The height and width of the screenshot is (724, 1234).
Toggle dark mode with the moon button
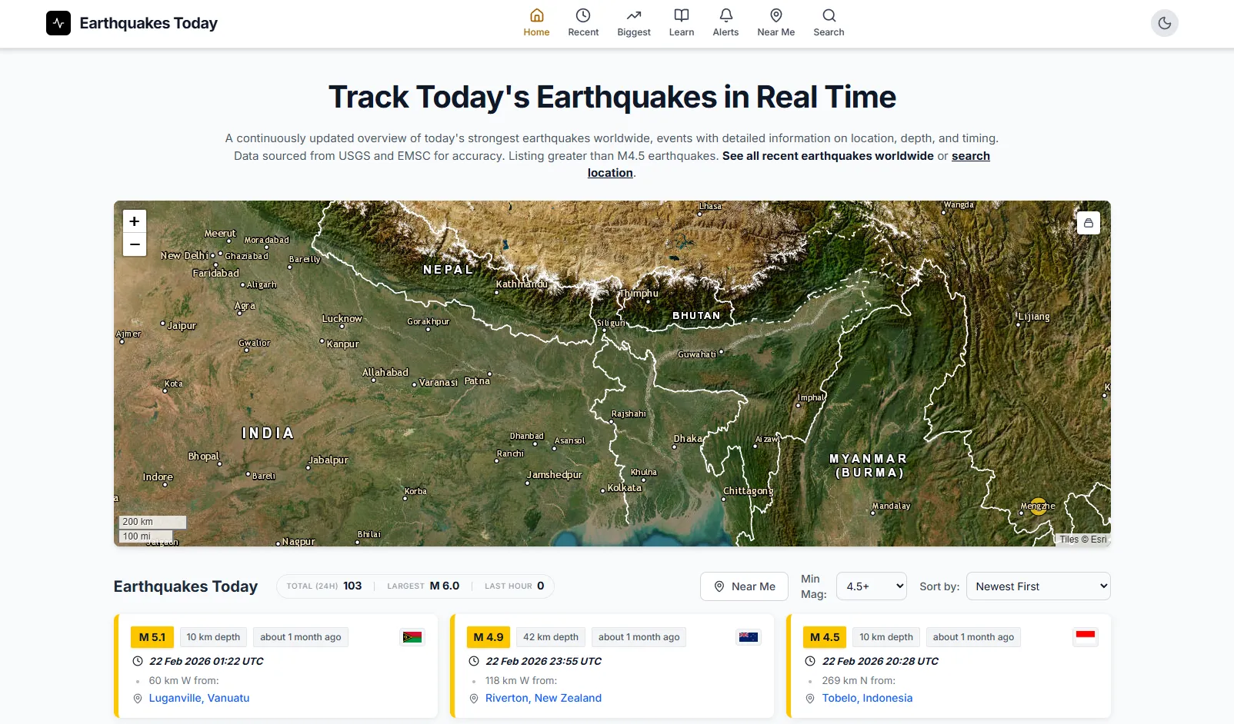coord(1164,23)
